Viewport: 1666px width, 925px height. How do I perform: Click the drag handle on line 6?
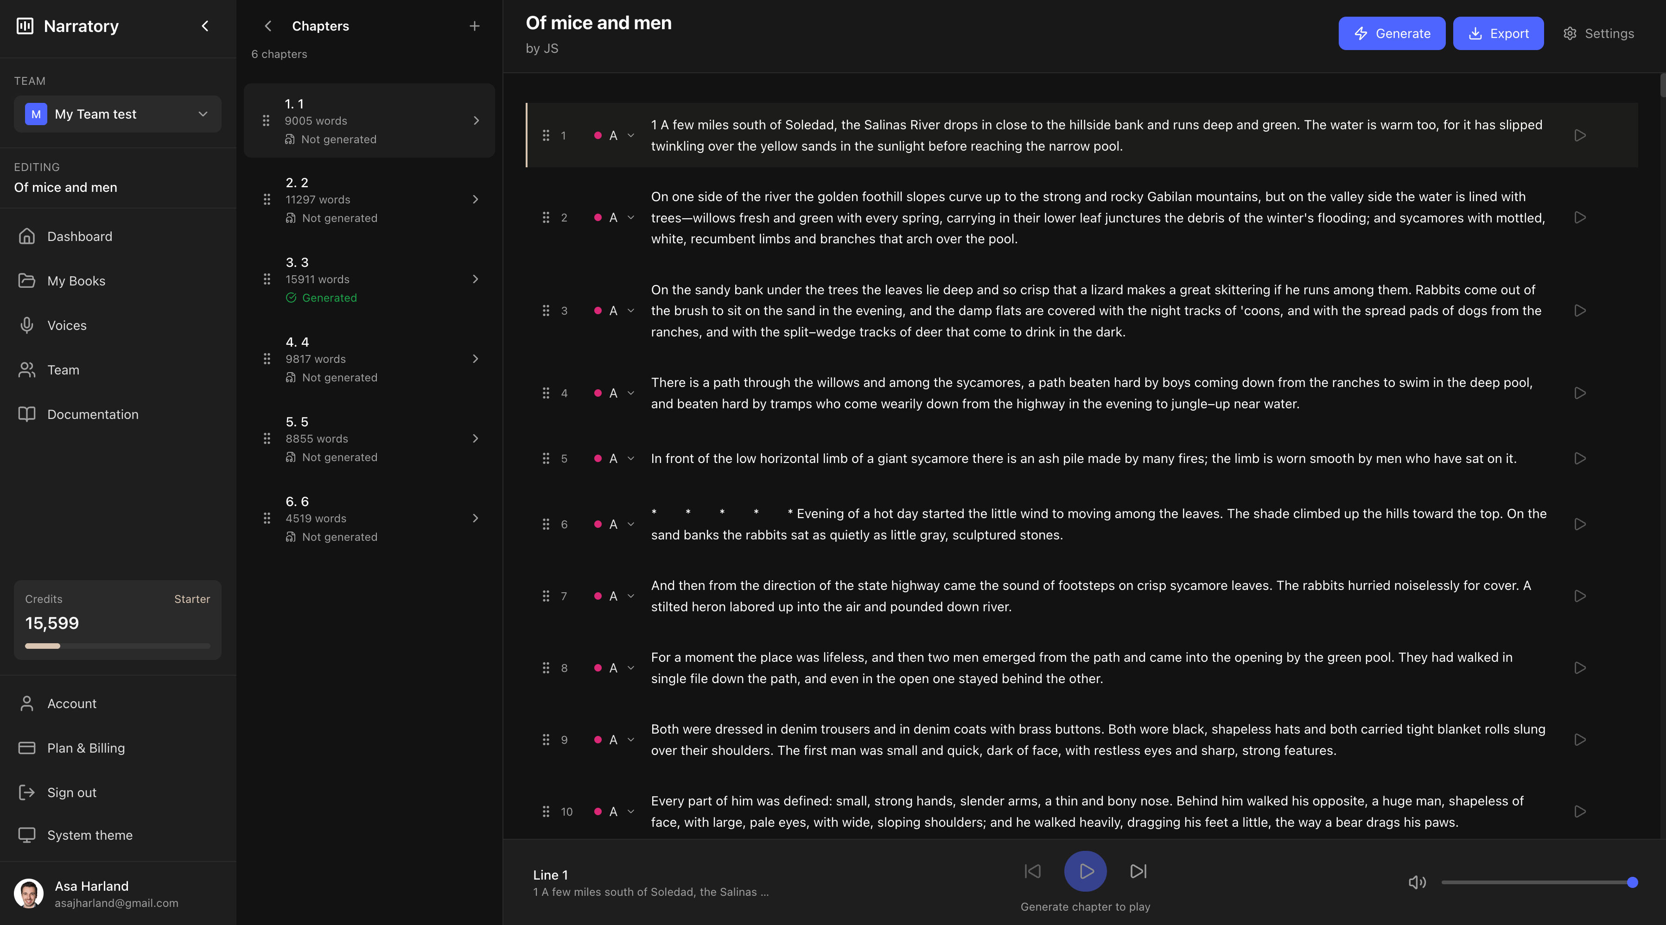(546, 524)
